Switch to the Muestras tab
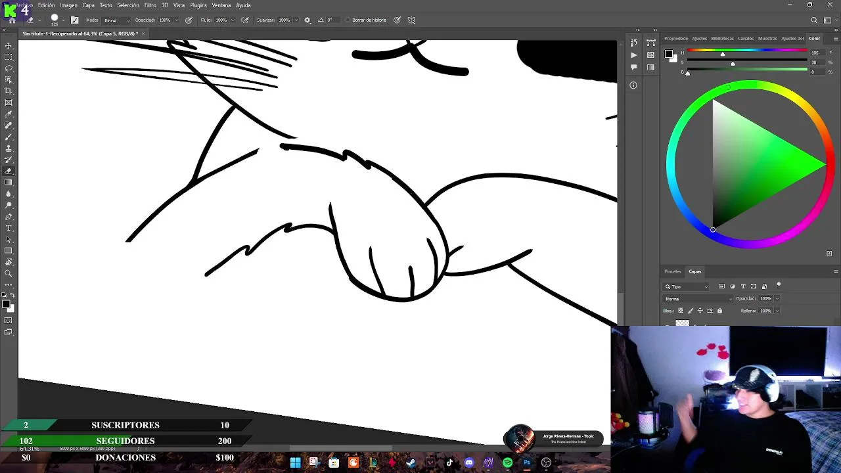 coord(767,39)
